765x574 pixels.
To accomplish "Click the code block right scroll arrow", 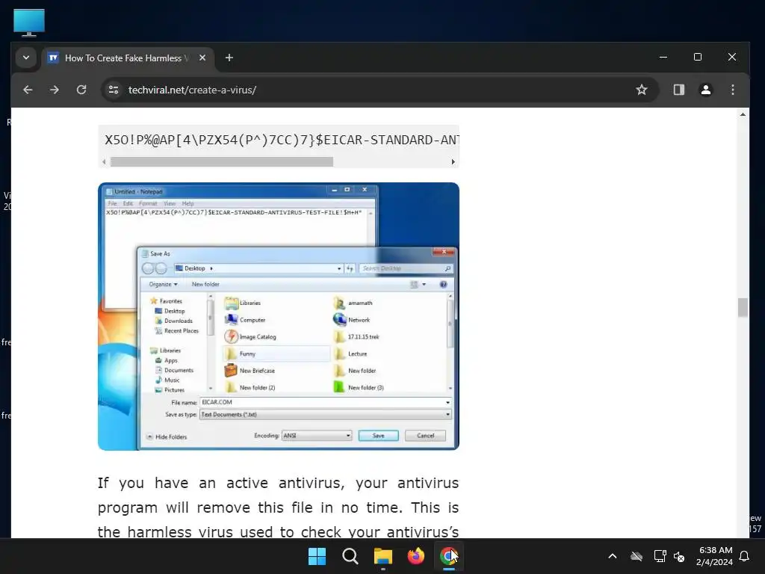I will pos(453,161).
